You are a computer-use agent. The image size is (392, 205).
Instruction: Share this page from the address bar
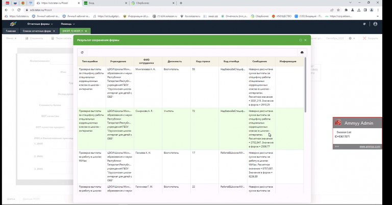coord(332,10)
